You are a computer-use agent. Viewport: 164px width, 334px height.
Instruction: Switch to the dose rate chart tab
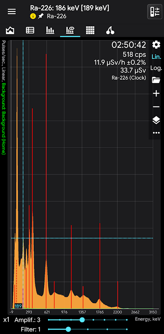pyautogui.click(x=10, y=30)
